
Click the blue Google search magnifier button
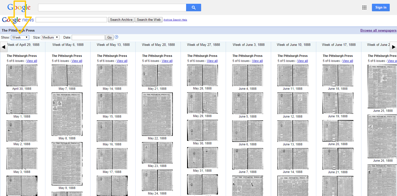coord(193,8)
